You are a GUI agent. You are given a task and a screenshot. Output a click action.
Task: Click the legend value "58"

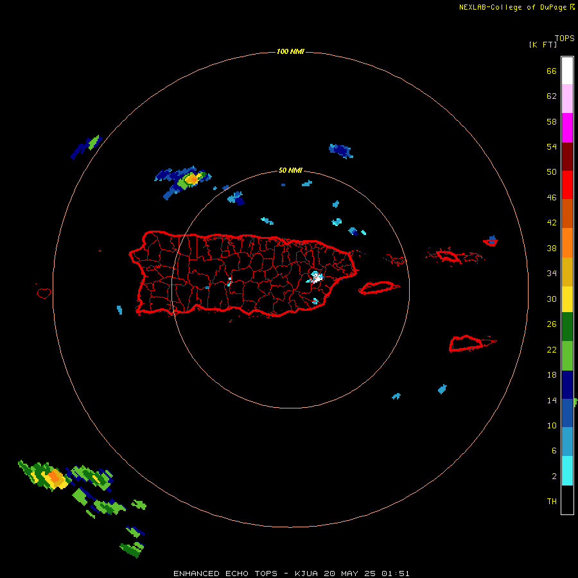(x=552, y=121)
